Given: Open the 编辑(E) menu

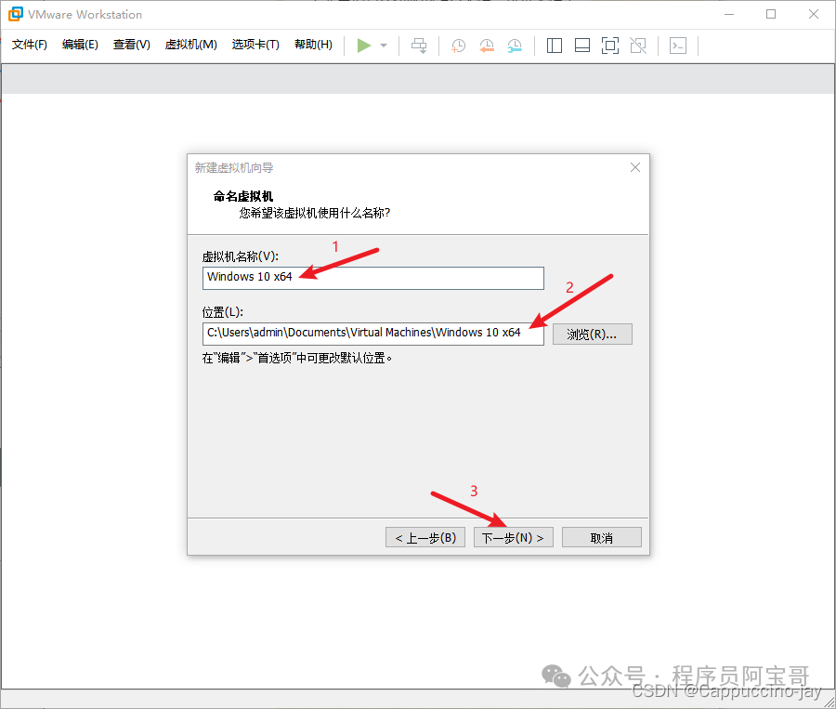Looking at the screenshot, I should click(80, 45).
